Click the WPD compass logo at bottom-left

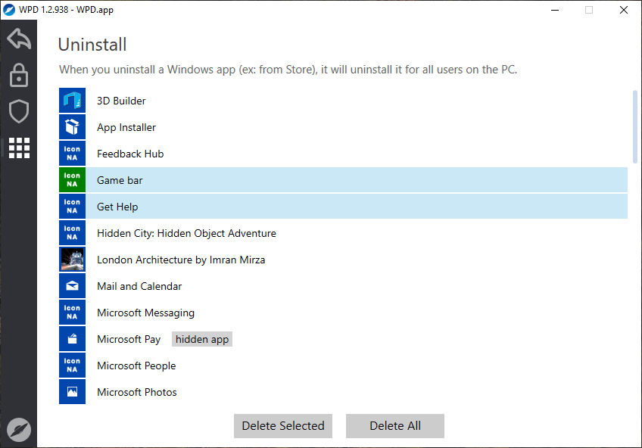click(x=19, y=429)
